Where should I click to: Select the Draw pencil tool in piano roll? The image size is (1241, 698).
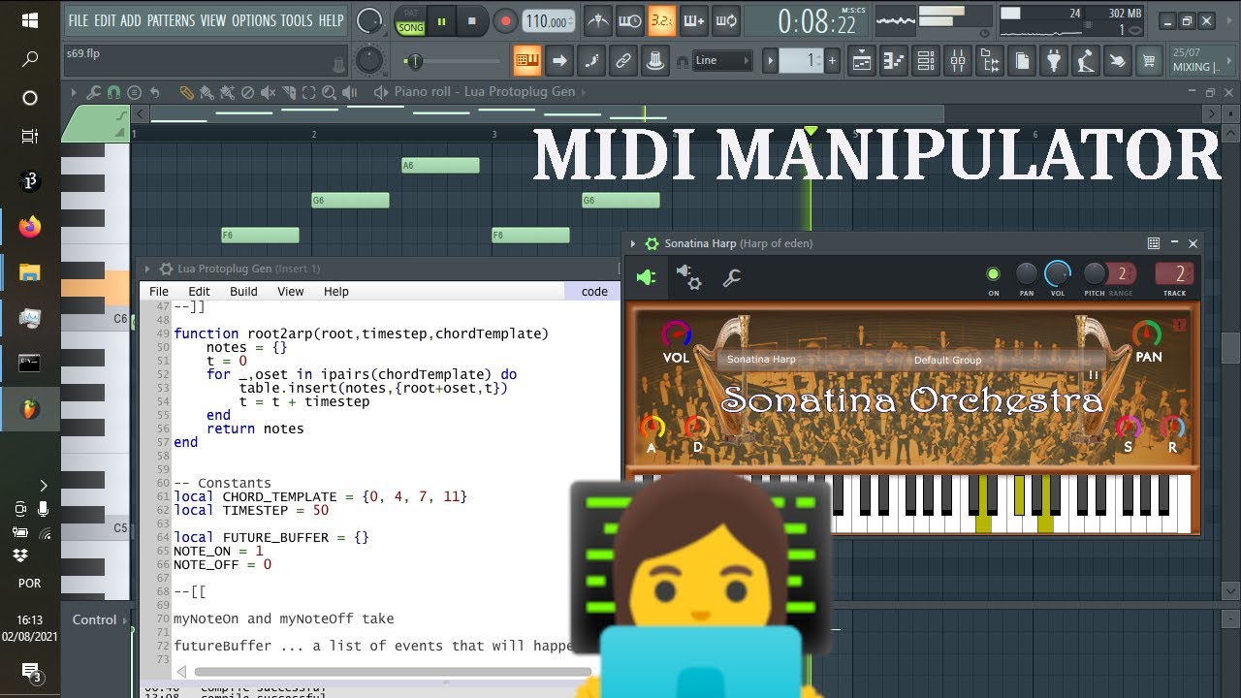coord(186,92)
